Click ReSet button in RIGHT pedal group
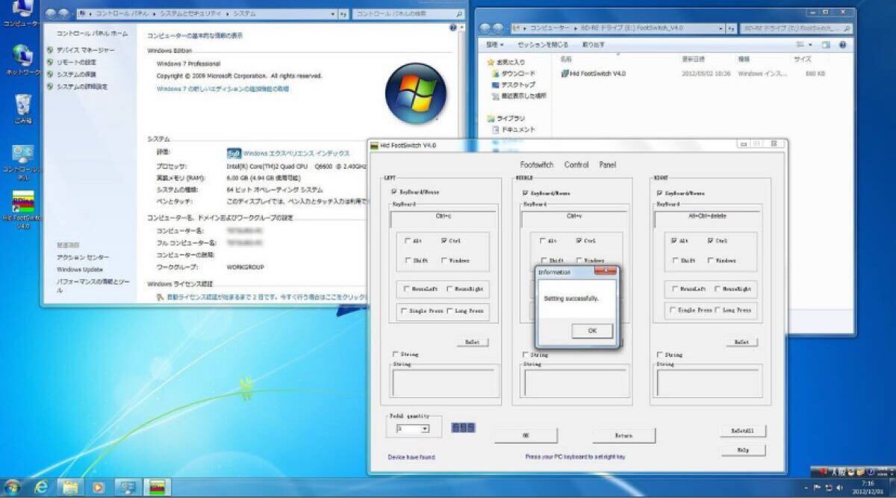The image size is (896, 498). click(741, 342)
